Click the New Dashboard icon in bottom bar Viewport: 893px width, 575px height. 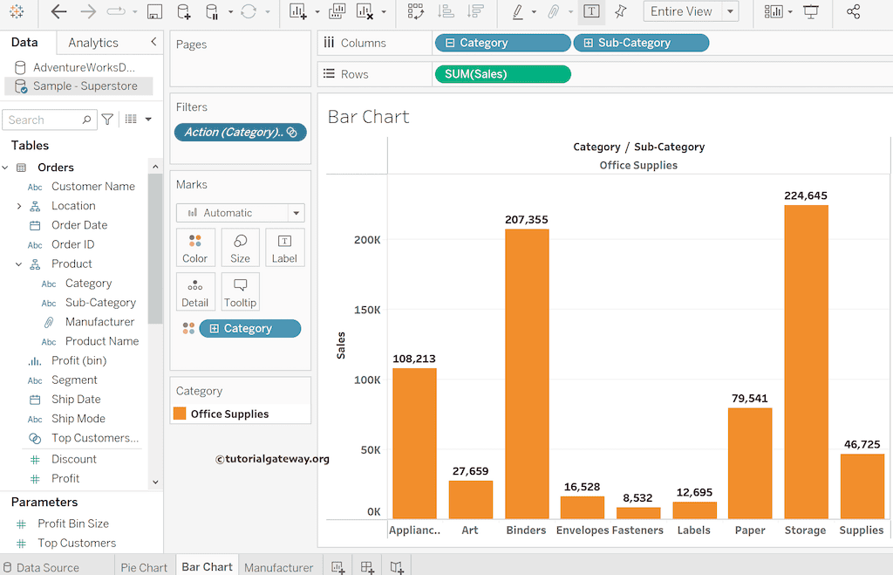[367, 567]
